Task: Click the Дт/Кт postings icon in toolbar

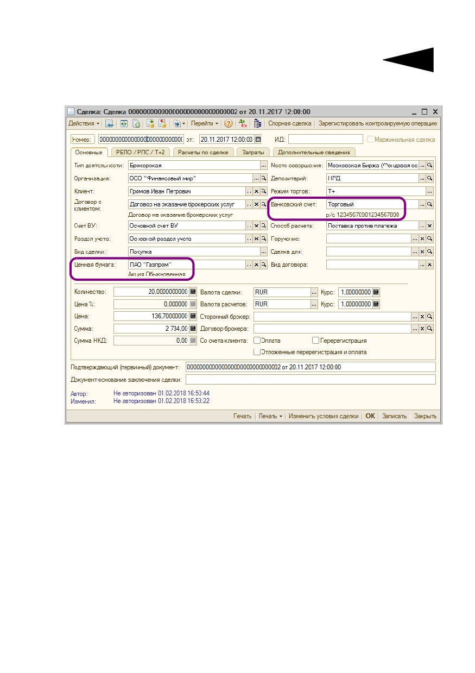Action: click(x=243, y=123)
